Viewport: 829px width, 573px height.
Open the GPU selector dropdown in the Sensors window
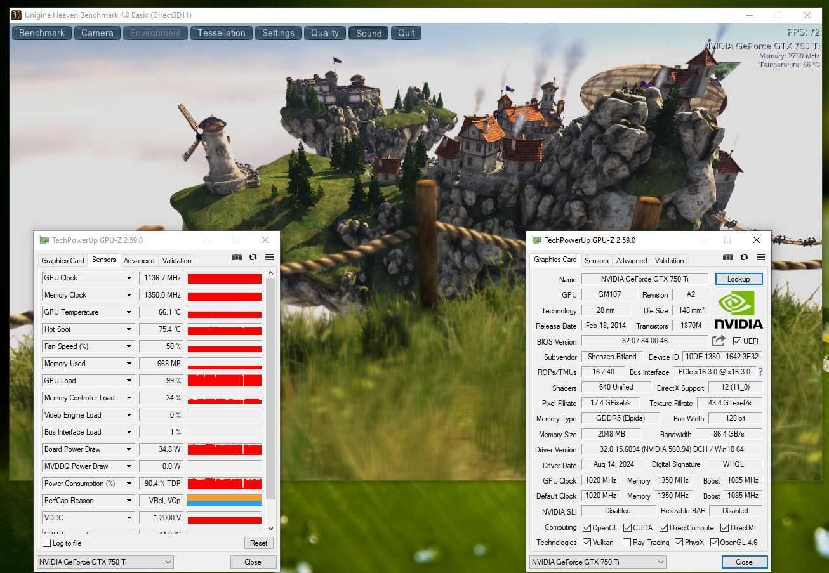(x=105, y=562)
